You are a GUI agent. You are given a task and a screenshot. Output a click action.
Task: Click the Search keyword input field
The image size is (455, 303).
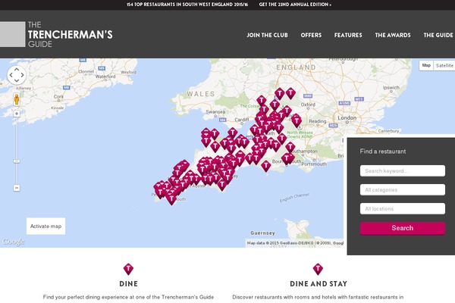pyautogui.click(x=402, y=170)
